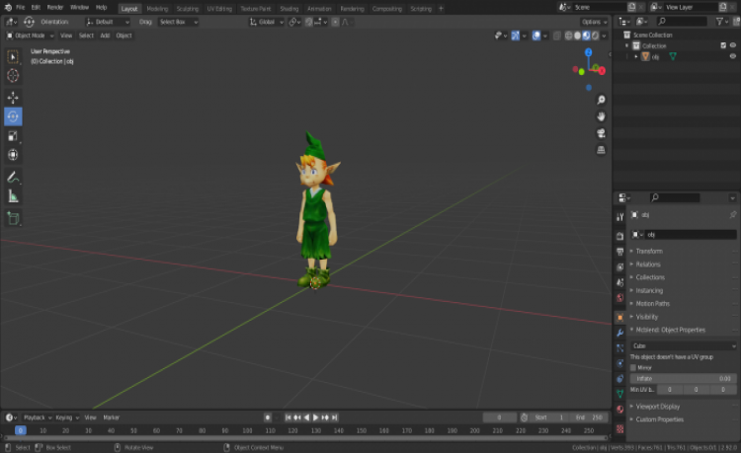Open the Select Box drag dropdown
Screen dimensions: 741x453
178,22
